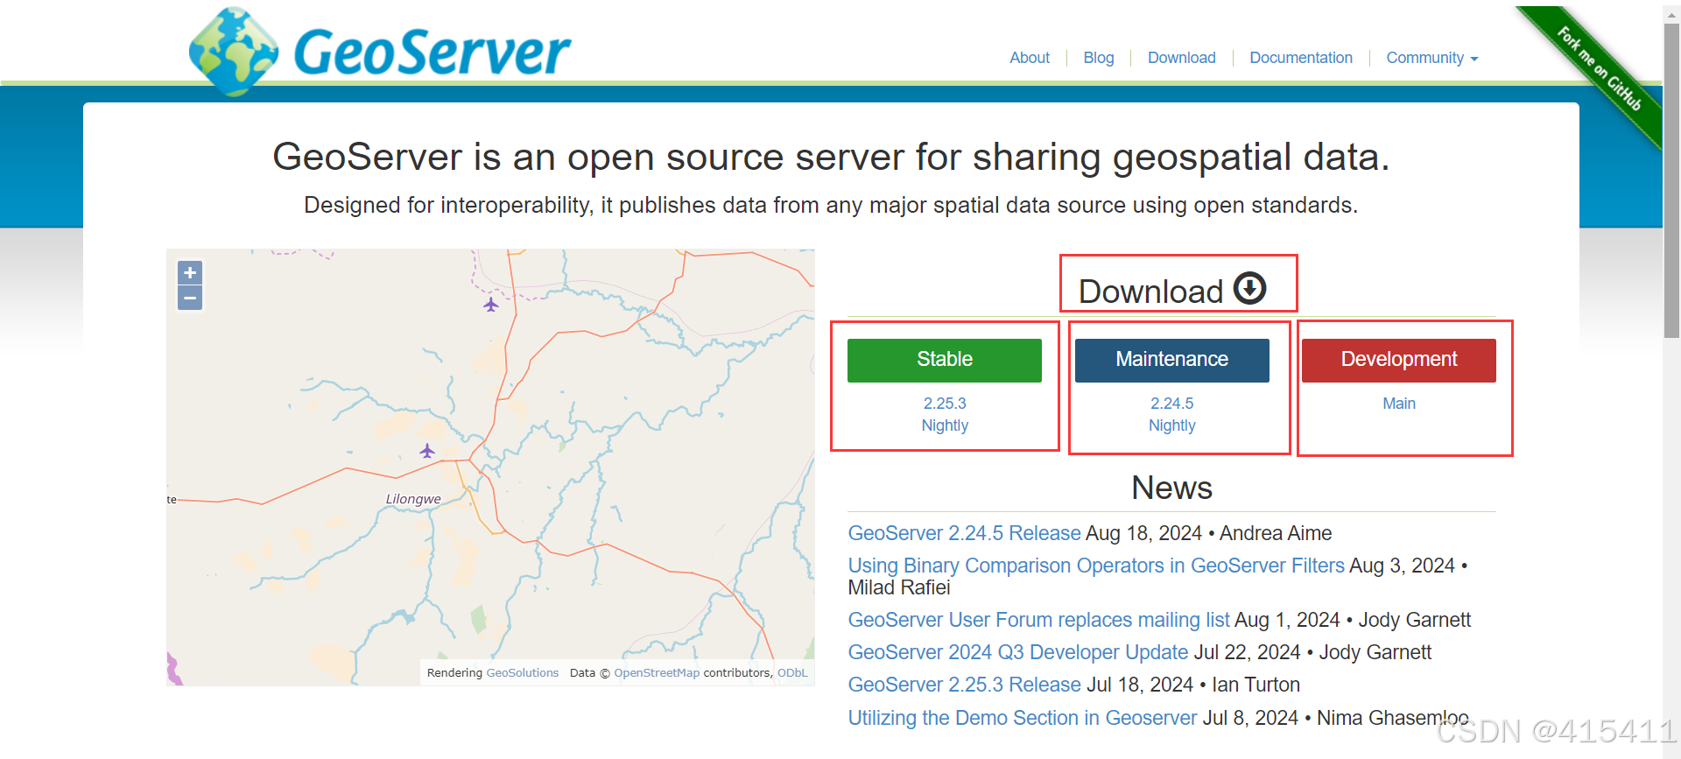This screenshot has height=759, width=1681.
Task: Click the Lilongwe label on the map
Action: [x=413, y=499]
